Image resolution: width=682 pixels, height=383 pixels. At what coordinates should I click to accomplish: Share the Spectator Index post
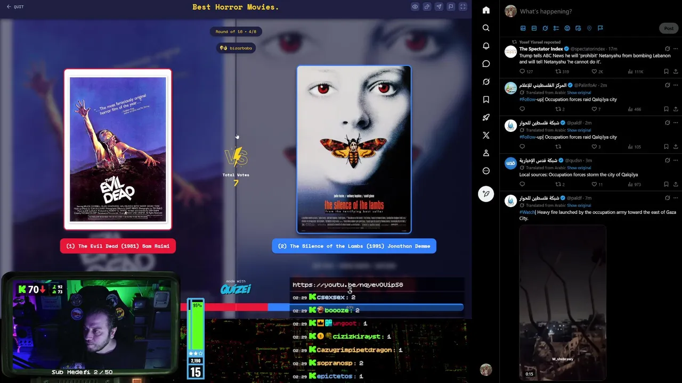676,71
